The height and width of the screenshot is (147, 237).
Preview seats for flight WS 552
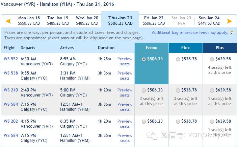tap(125, 61)
